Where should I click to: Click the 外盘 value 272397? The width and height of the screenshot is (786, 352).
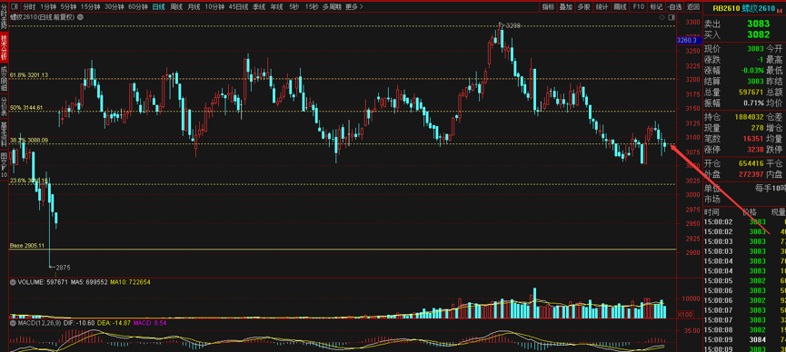(x=751, y=174)
